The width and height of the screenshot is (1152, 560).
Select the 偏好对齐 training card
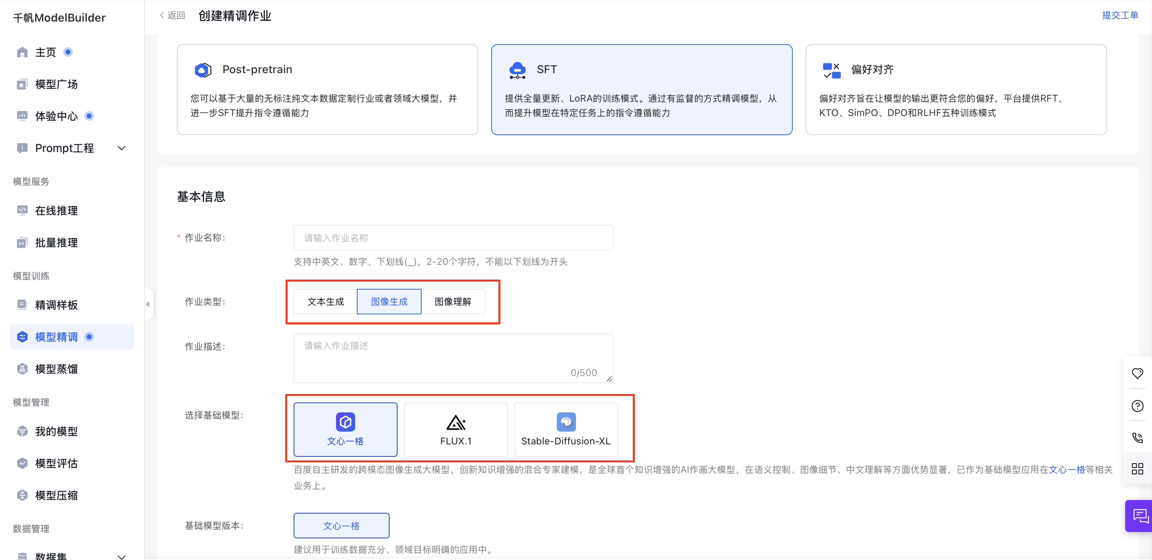coord(956,90)
